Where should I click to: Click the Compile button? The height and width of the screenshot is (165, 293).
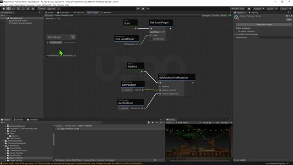(x=216, y=15)
